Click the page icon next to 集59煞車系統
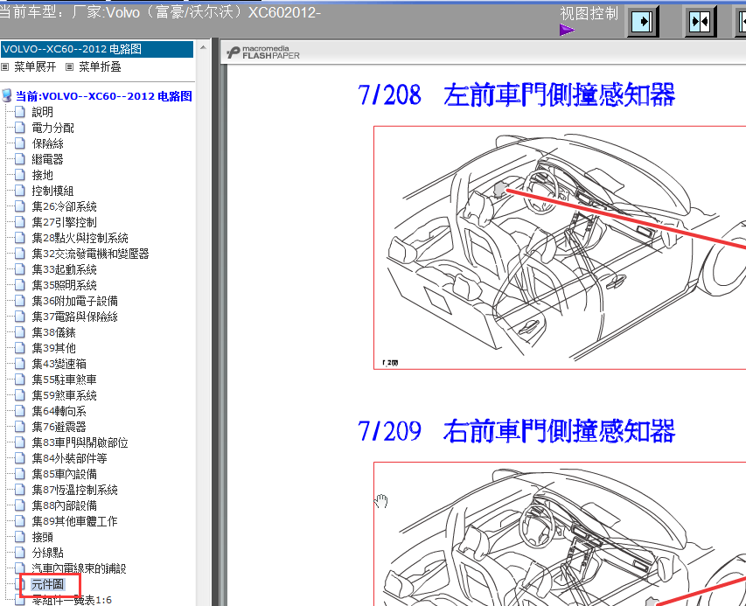 tap(19, 394)
